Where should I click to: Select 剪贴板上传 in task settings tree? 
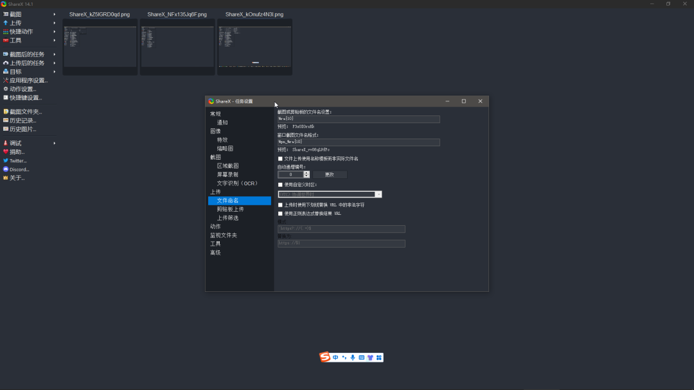(x=230, y=209)
